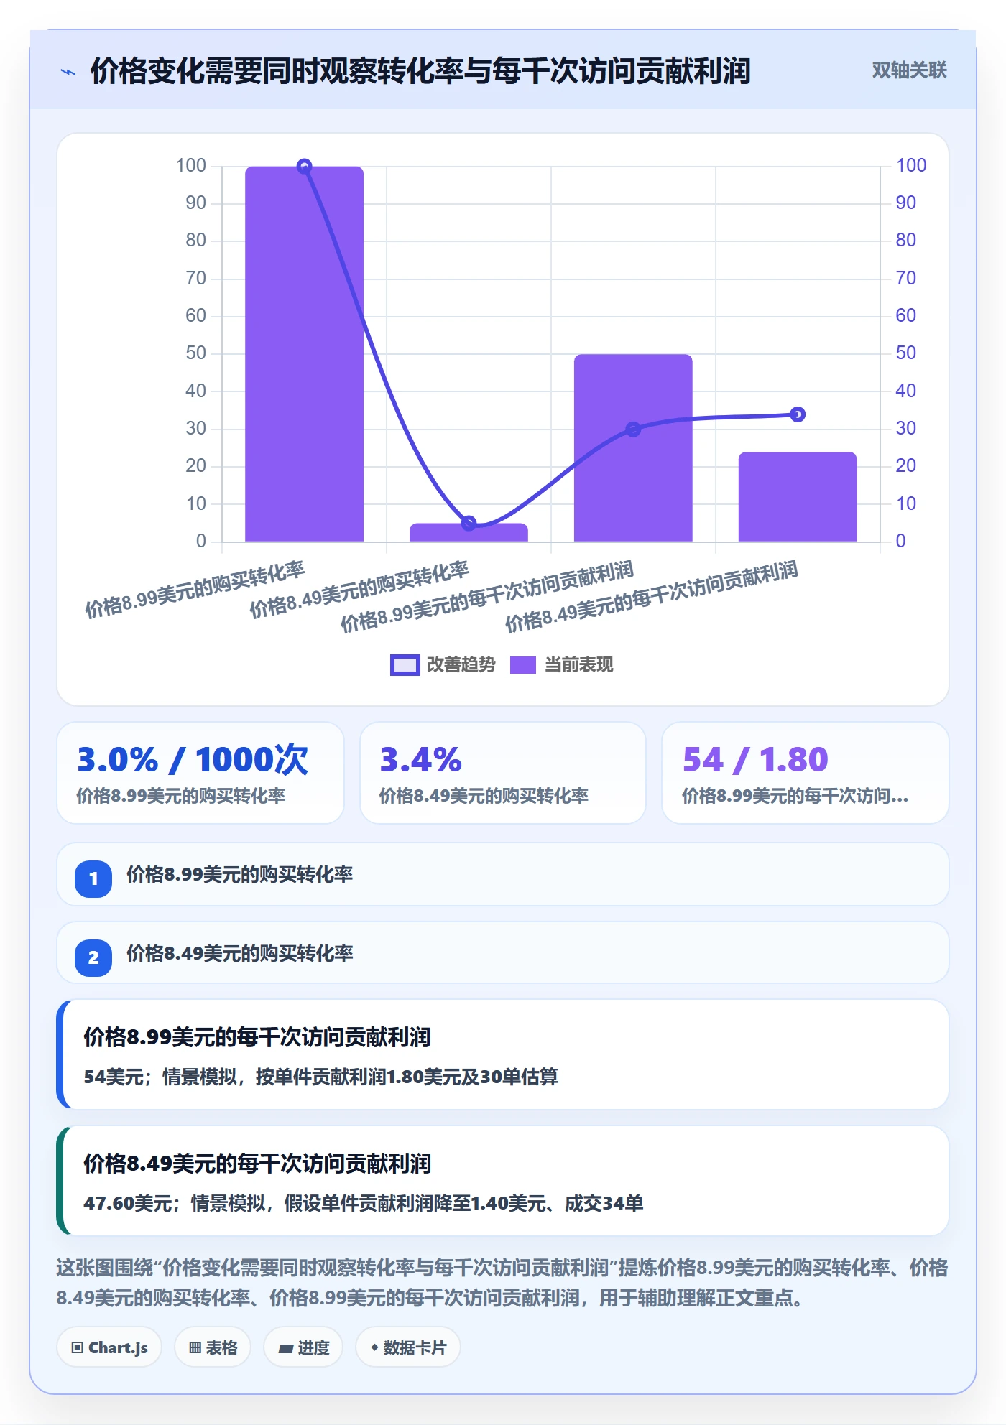Select list row 价格8.99美元的购买转化率
The height and width of the screenshot is (1425, 1006).
(503, 875)
